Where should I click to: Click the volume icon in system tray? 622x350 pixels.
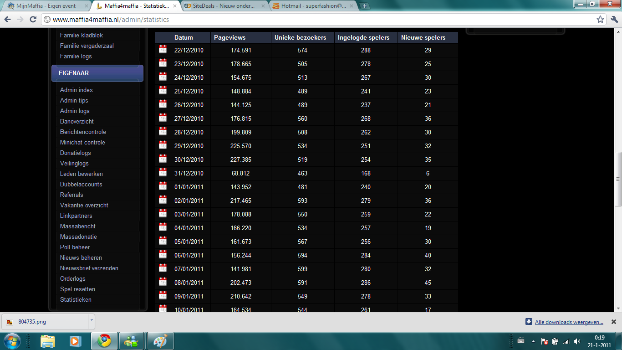coord(577,341)
